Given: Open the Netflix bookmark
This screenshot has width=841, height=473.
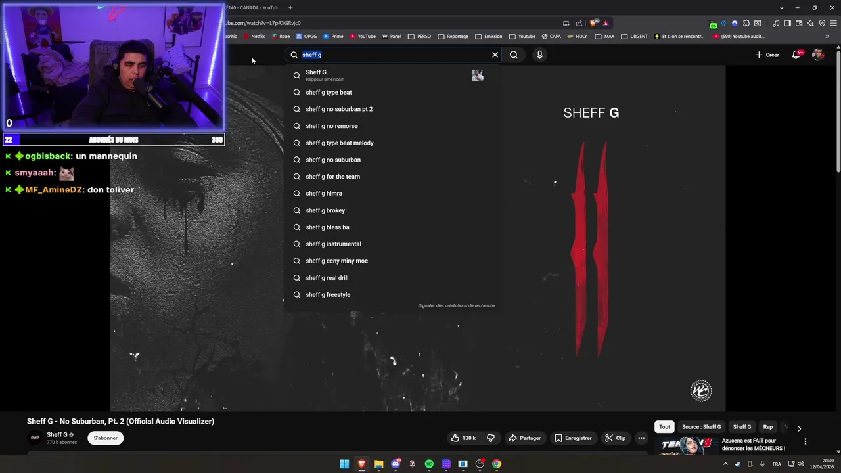Looking at the screenshot, I should 254,37.
